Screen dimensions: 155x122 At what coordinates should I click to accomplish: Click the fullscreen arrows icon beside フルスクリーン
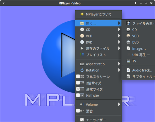[82, 76]
